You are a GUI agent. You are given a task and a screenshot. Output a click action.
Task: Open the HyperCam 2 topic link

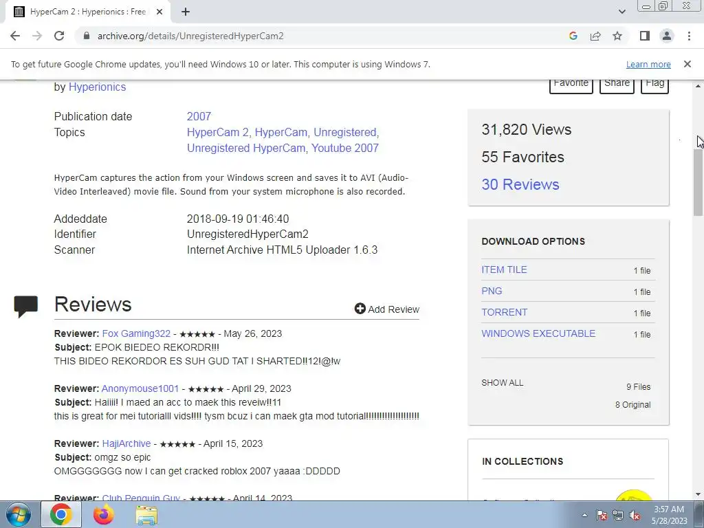218,133
